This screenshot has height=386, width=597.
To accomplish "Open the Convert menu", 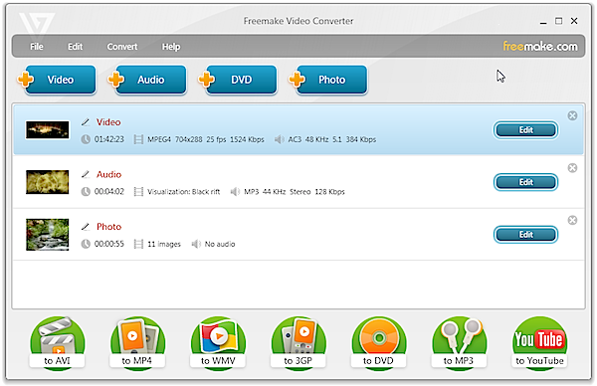I will 121,47.
